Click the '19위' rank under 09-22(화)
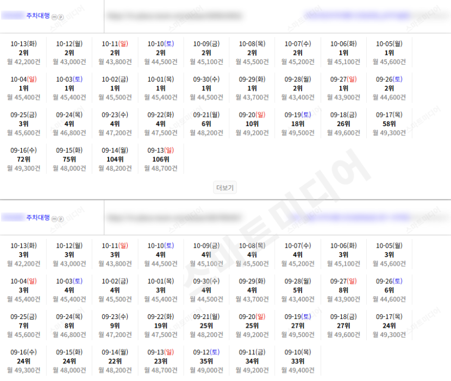 (161, 326)
